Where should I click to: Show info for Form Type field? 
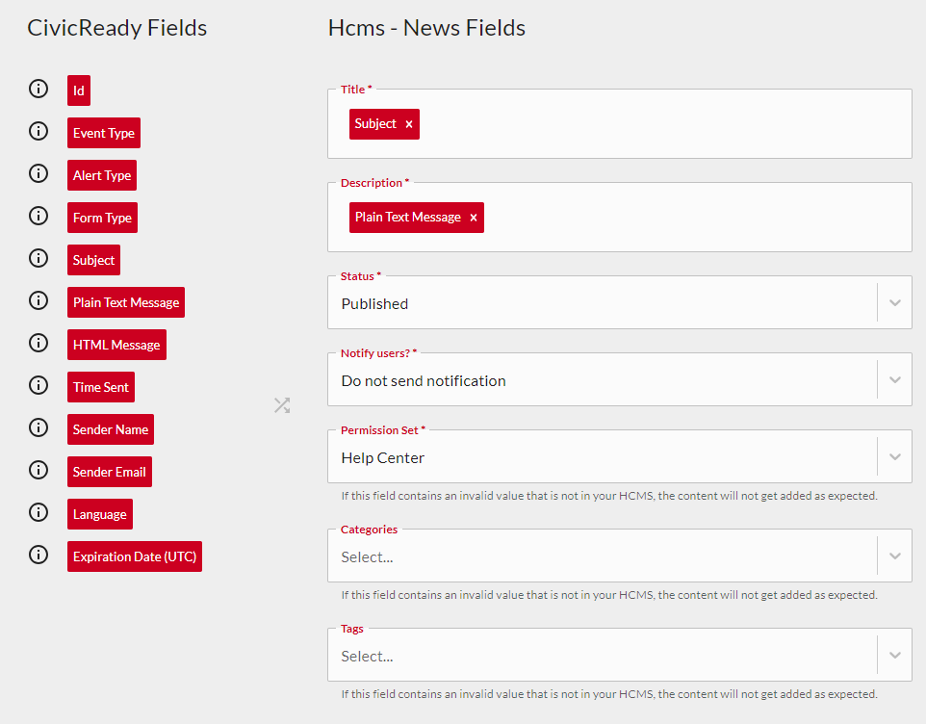click(x=39, y=216)
